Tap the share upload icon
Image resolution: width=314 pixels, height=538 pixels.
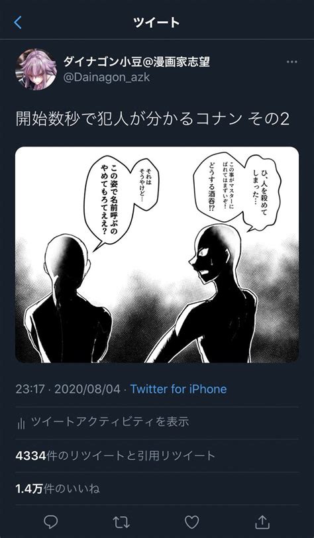point(262,521)
